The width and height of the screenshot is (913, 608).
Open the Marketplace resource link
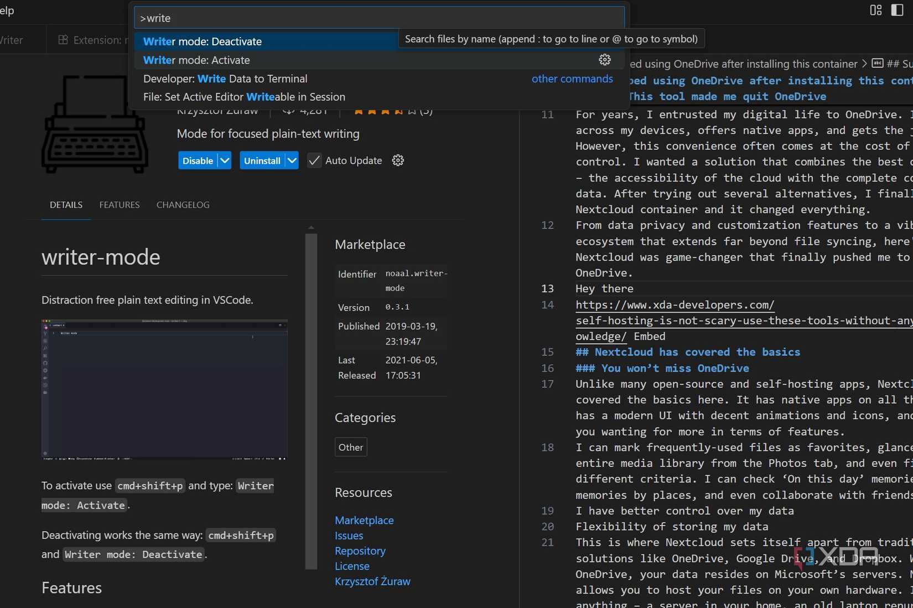(364, 520)
